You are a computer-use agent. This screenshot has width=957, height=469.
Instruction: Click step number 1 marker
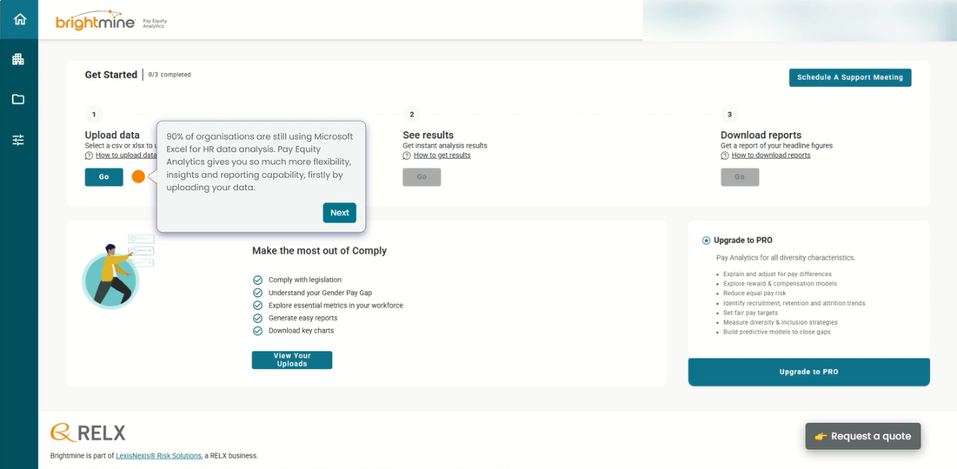(94, 114)
